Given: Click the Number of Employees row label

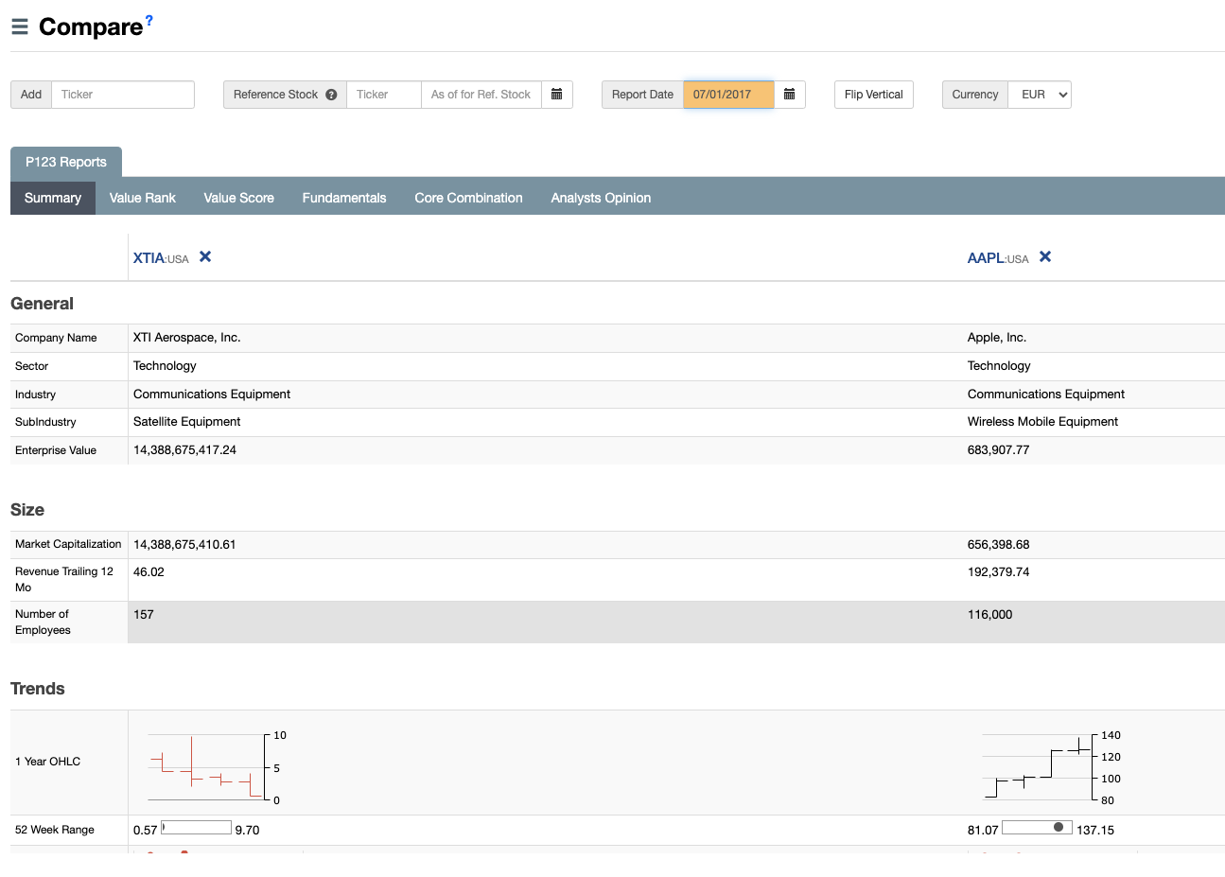Looking at the screenshot, I should point(43,623).
